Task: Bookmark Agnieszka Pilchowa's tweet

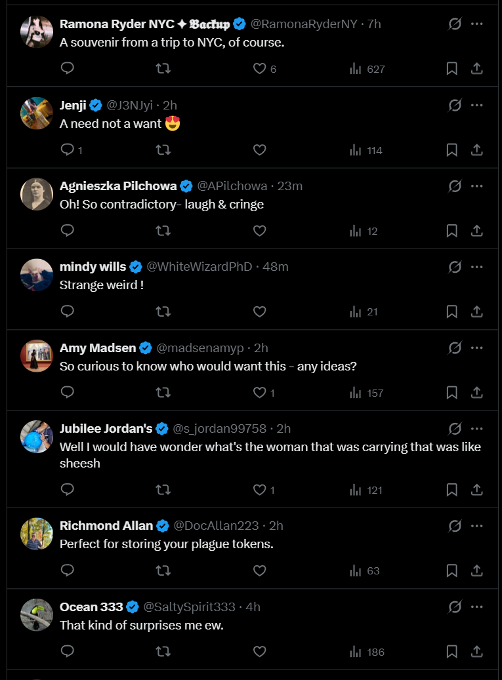Action: point(451,231)
